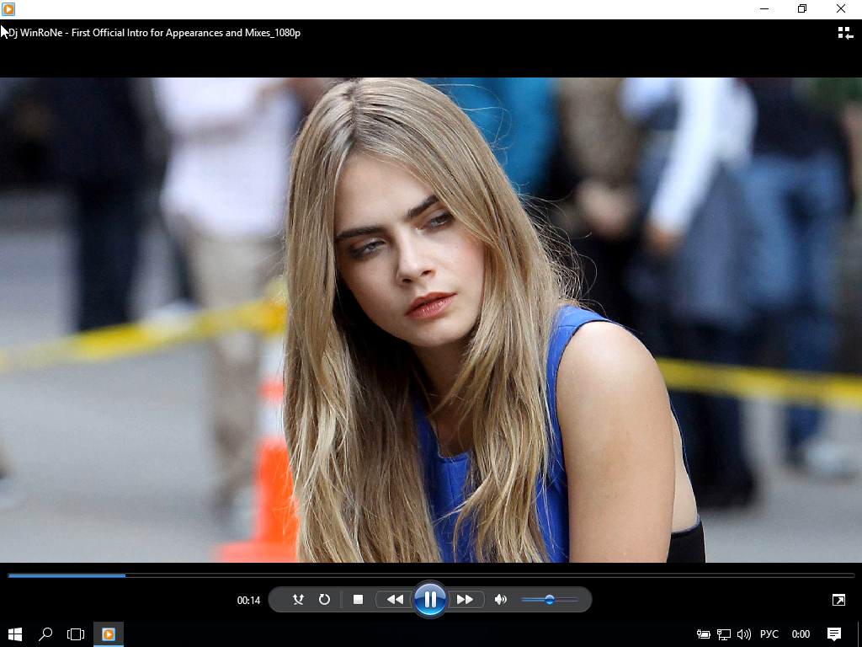Mute the player volume
The height and width of the screenshot is (647, 862).
click(500, 600)
